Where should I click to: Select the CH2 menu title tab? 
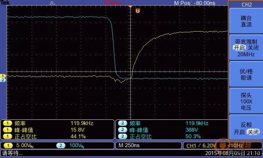click(x=246, y=4)
